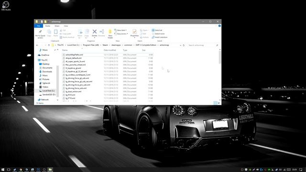This screenshot has width=306, height=172.
Task: Click Select all in the ribbon
Action: [x=157, y=30]
